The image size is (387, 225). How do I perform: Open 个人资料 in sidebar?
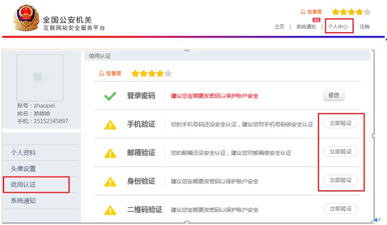(23, 152)
